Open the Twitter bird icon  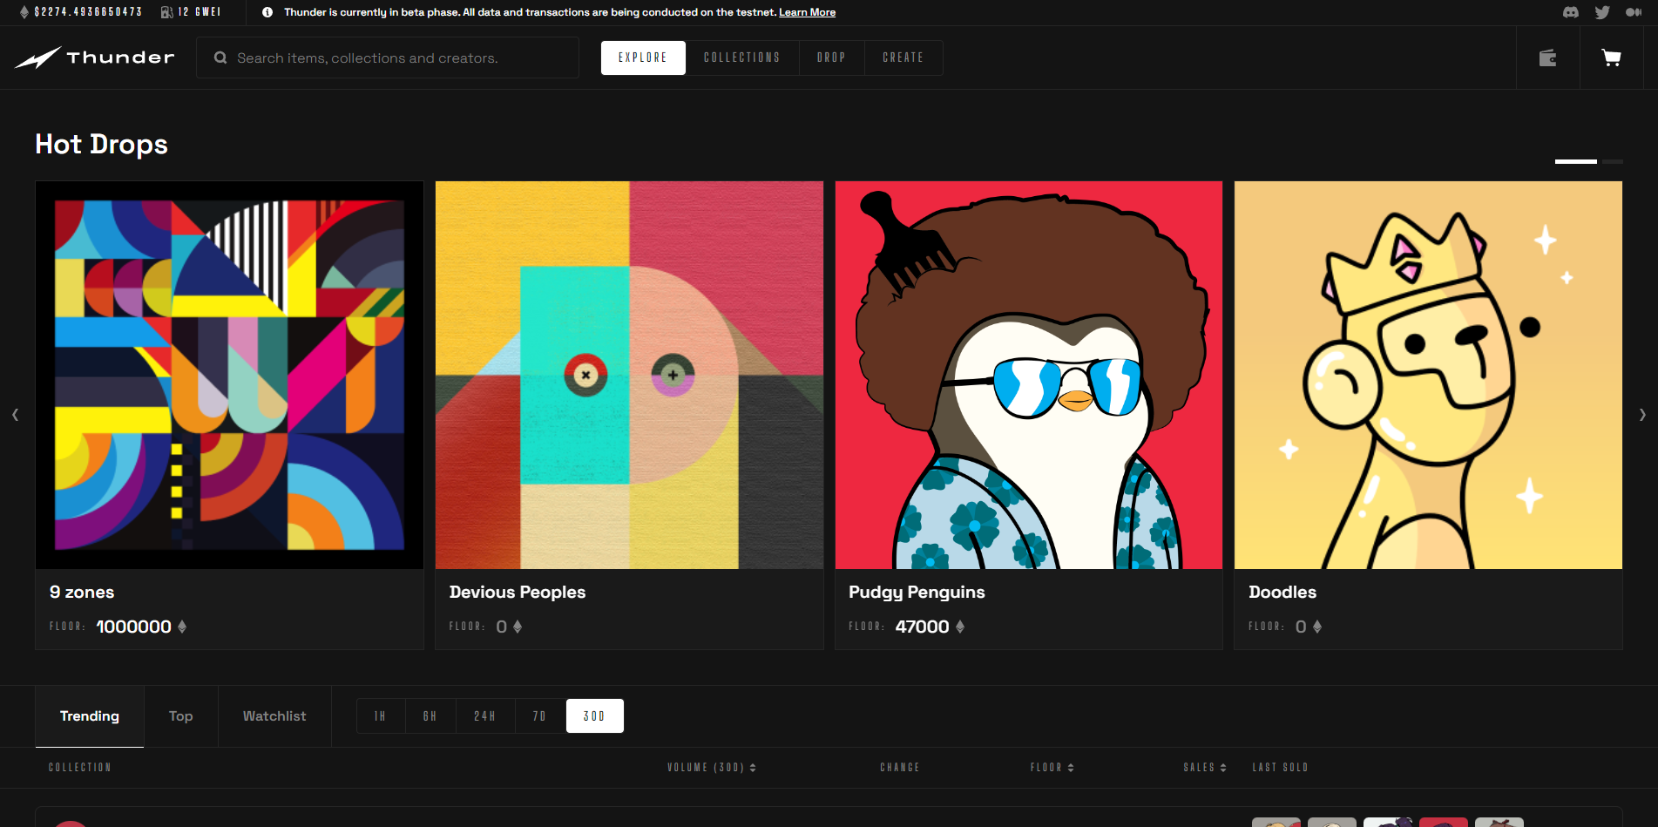pos(1602,12)
